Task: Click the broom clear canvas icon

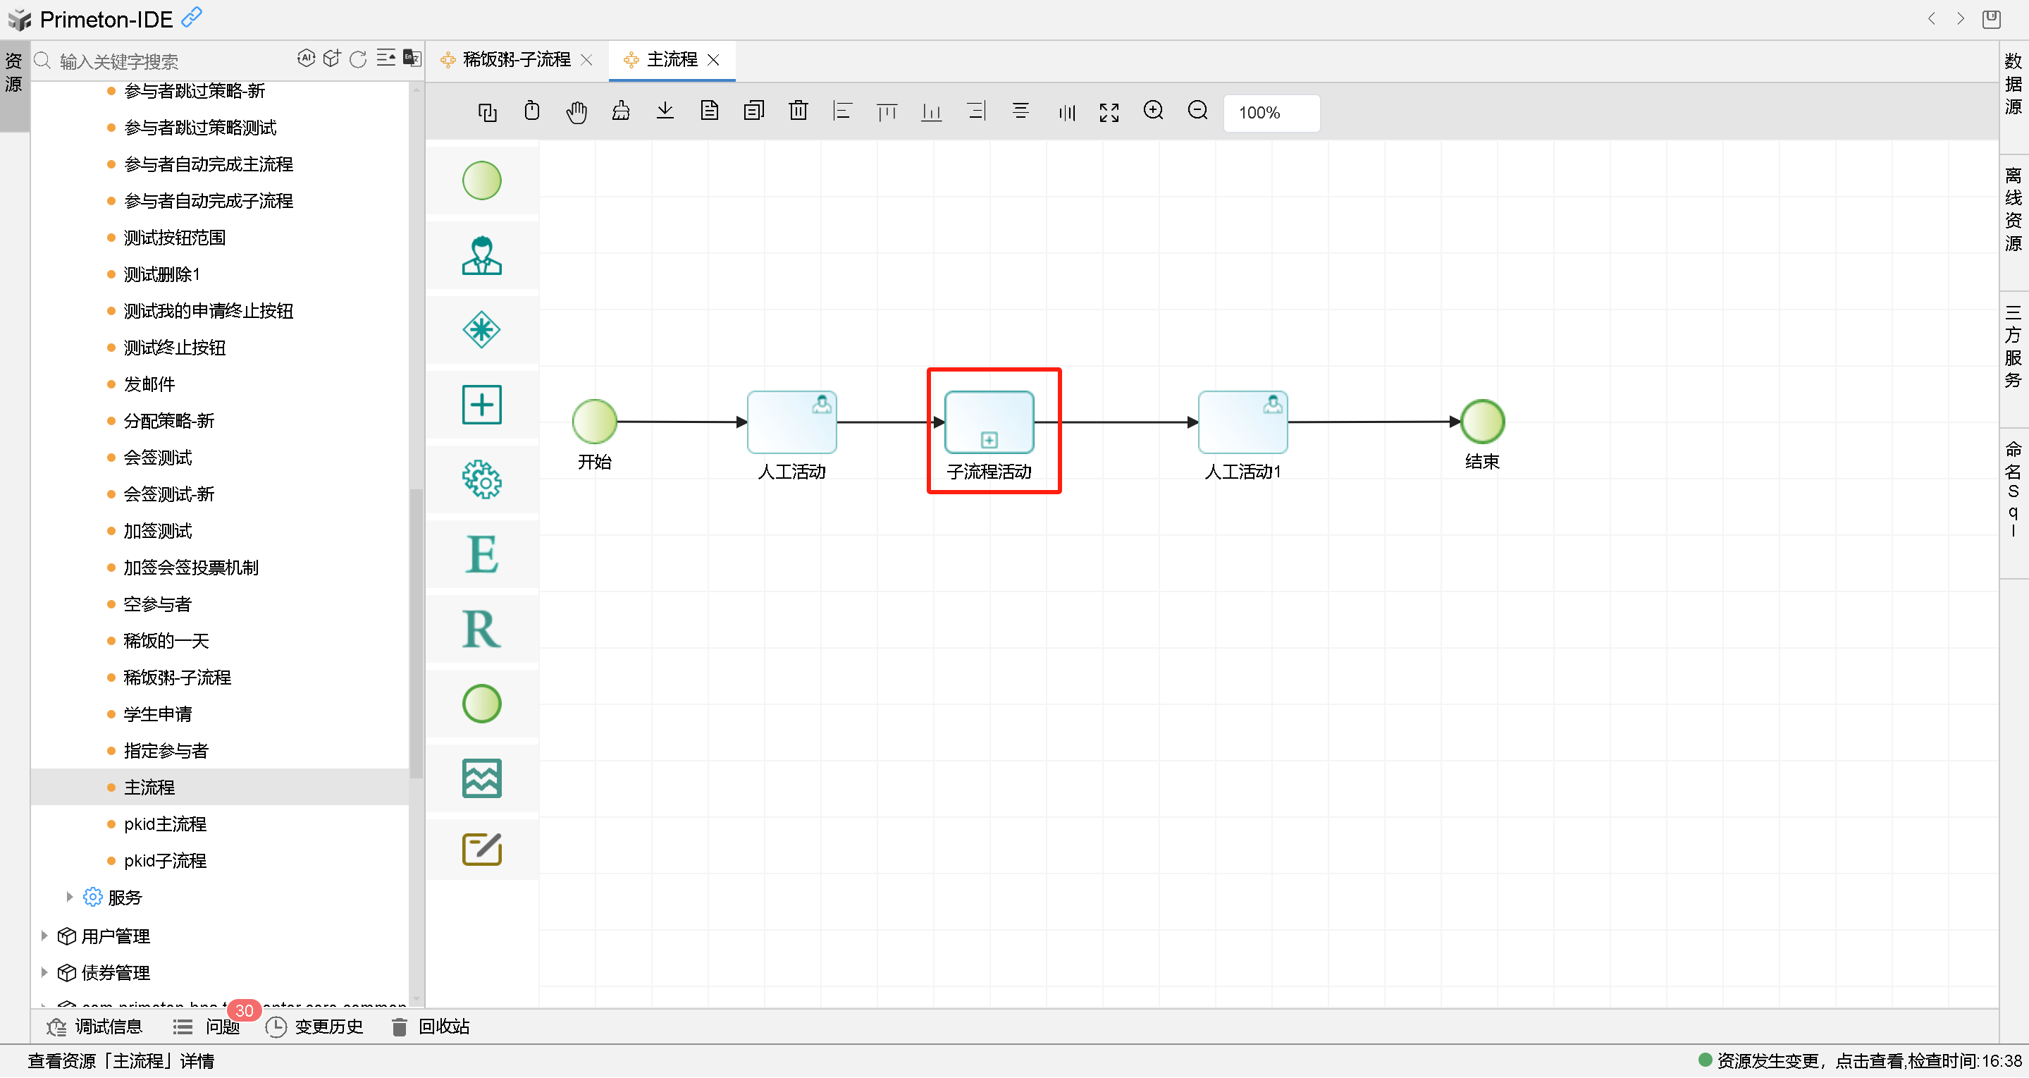Action: point(621,111)
